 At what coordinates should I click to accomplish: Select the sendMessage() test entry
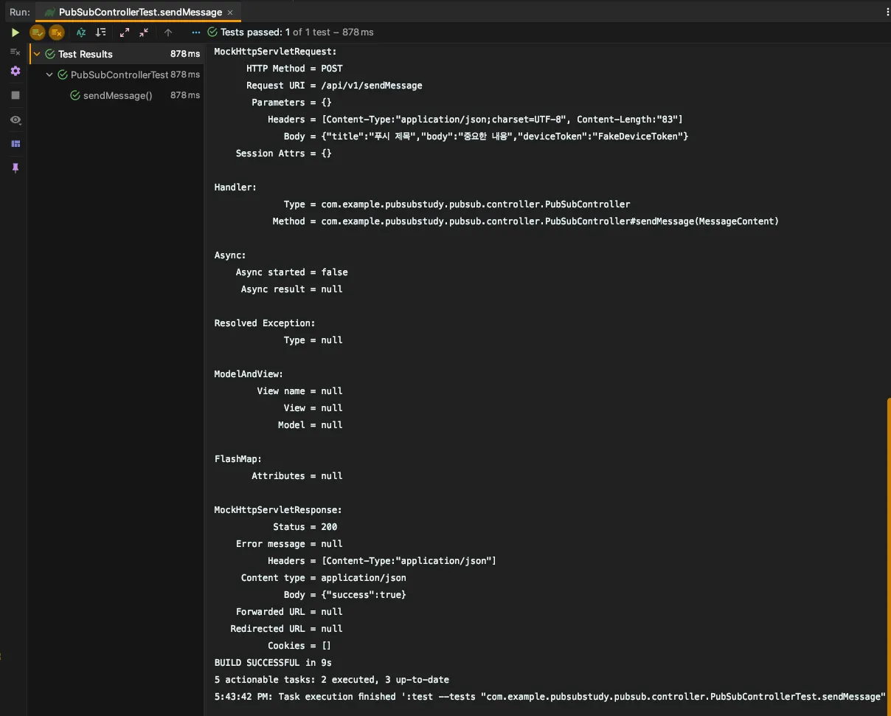click(x=117, y=95)
